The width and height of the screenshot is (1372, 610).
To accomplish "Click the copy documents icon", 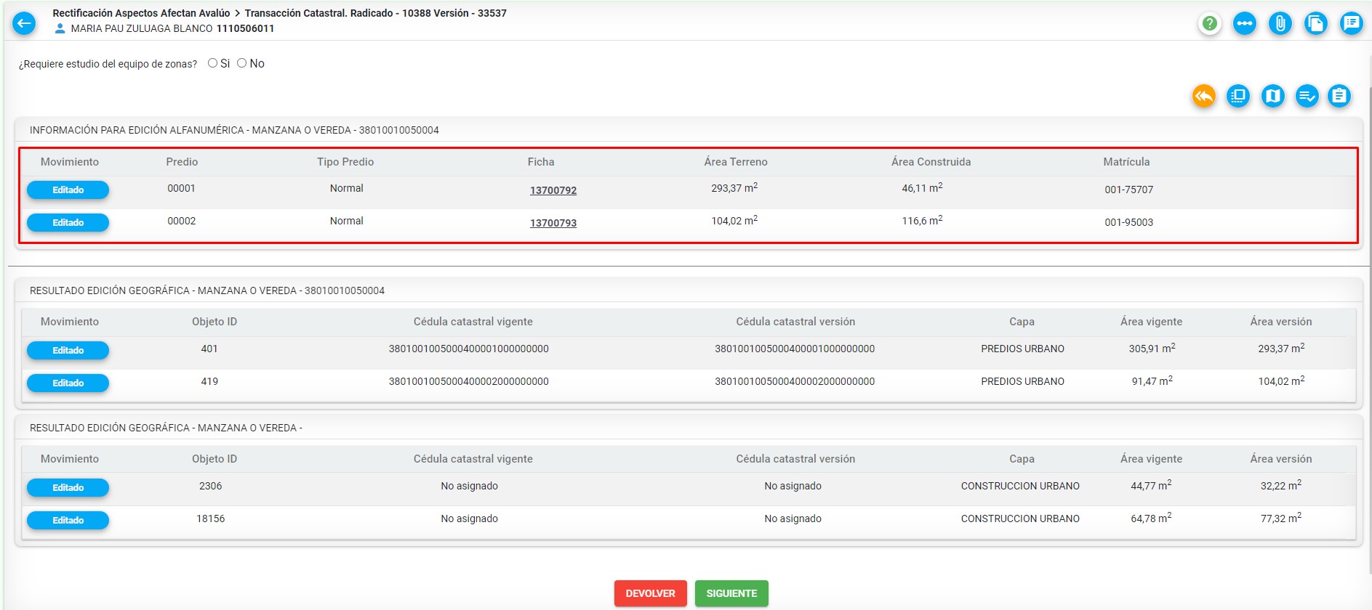I will click(x=1316, y=24).
